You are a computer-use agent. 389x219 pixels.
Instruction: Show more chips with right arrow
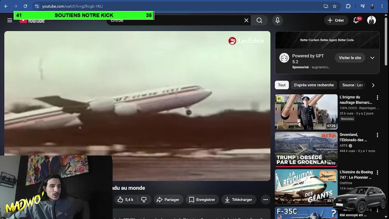pos(373,85)
